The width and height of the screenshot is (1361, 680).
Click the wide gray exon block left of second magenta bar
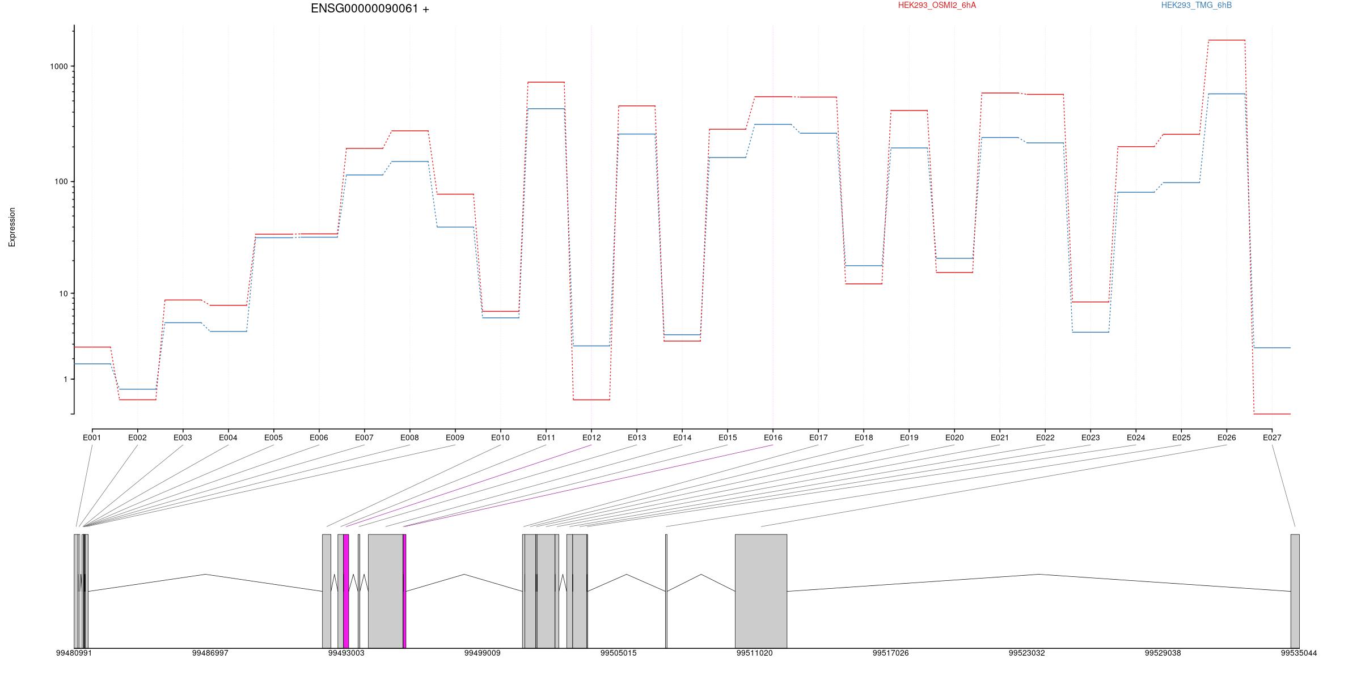386,591
